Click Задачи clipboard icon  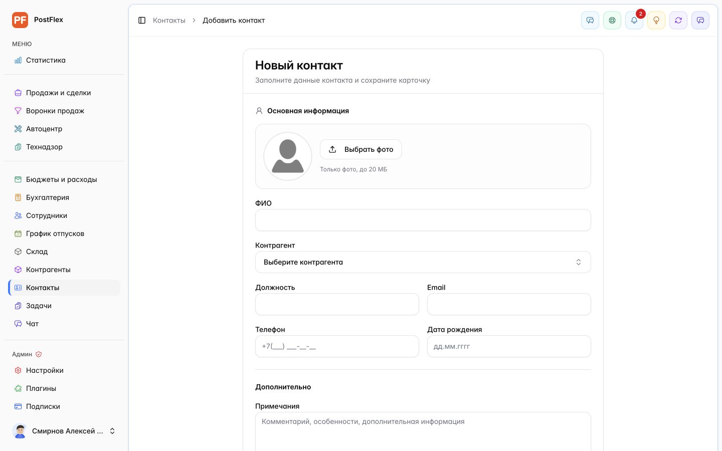coord(18,306)
